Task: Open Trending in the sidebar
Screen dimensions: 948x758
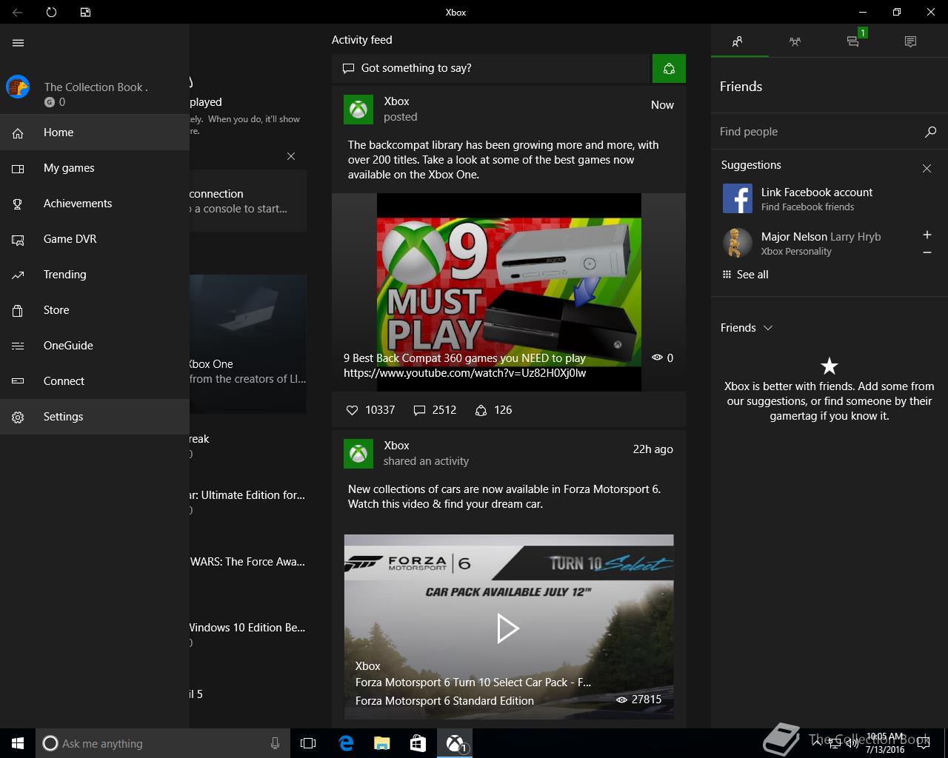Action: [95, 275]
